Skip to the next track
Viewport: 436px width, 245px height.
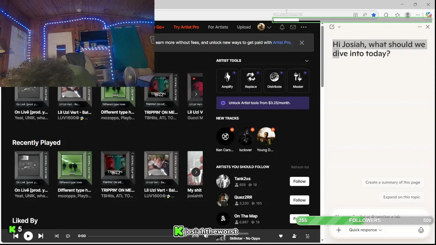[41, 236]
